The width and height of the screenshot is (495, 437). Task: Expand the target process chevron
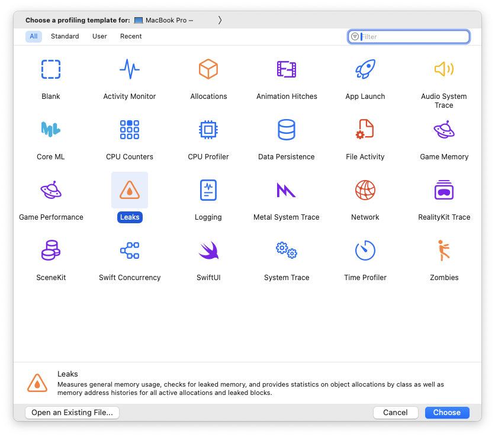tap(220, 20)
